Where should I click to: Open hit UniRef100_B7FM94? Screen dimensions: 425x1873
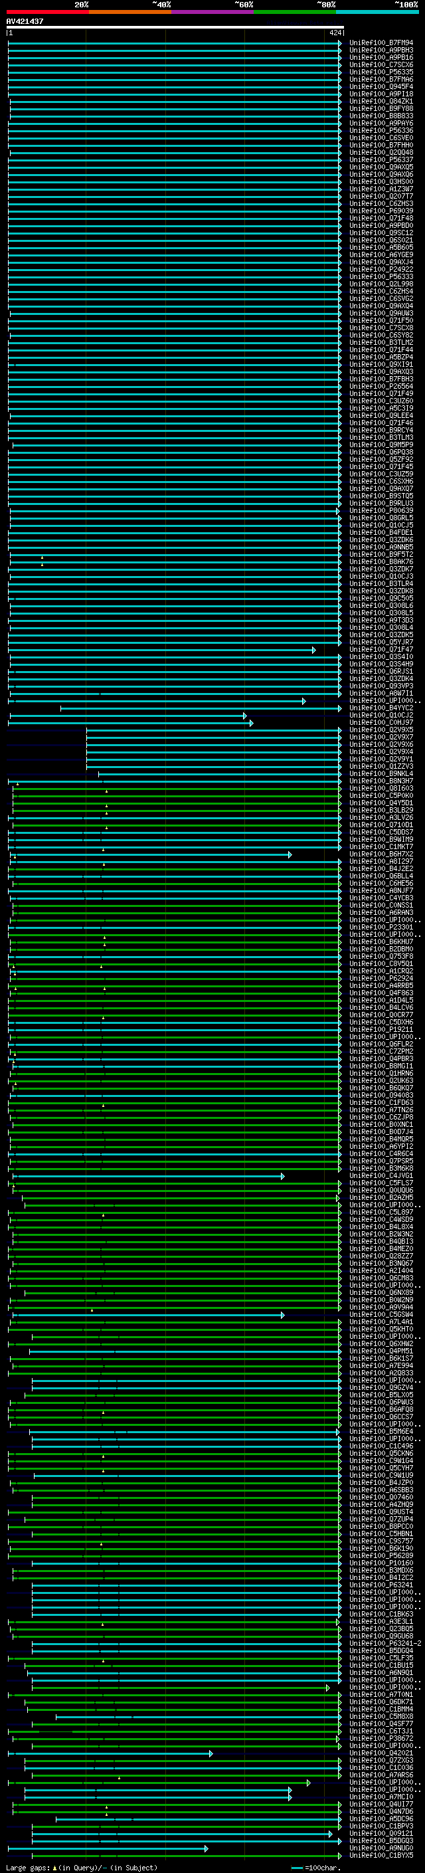click(381, 43)
